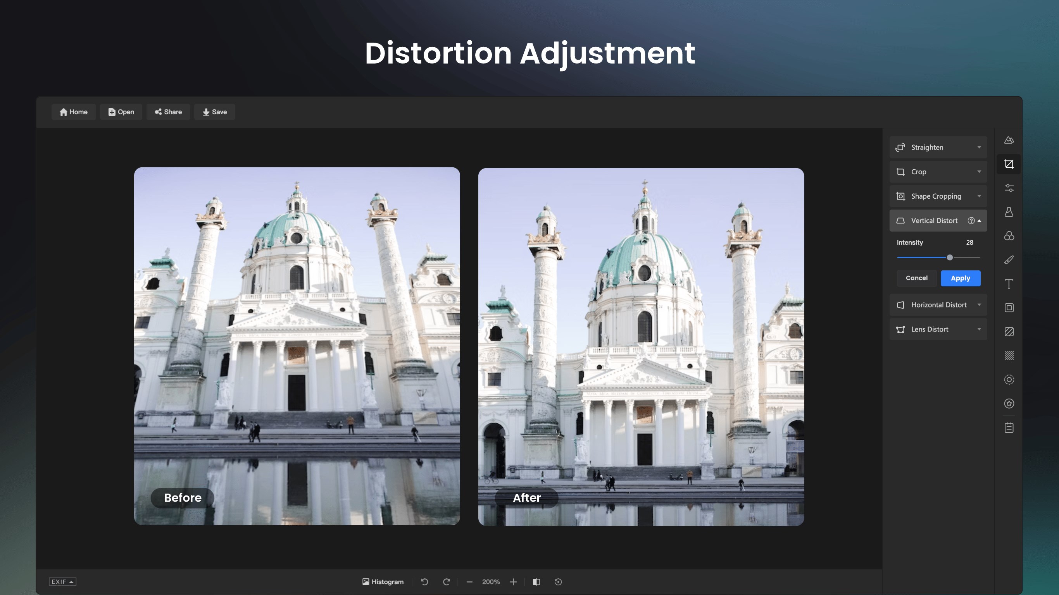Cancel the distortion adjustment
The width and height of the screenshot is (1059, 595).
pyautogui.click(x=916, y=278)
